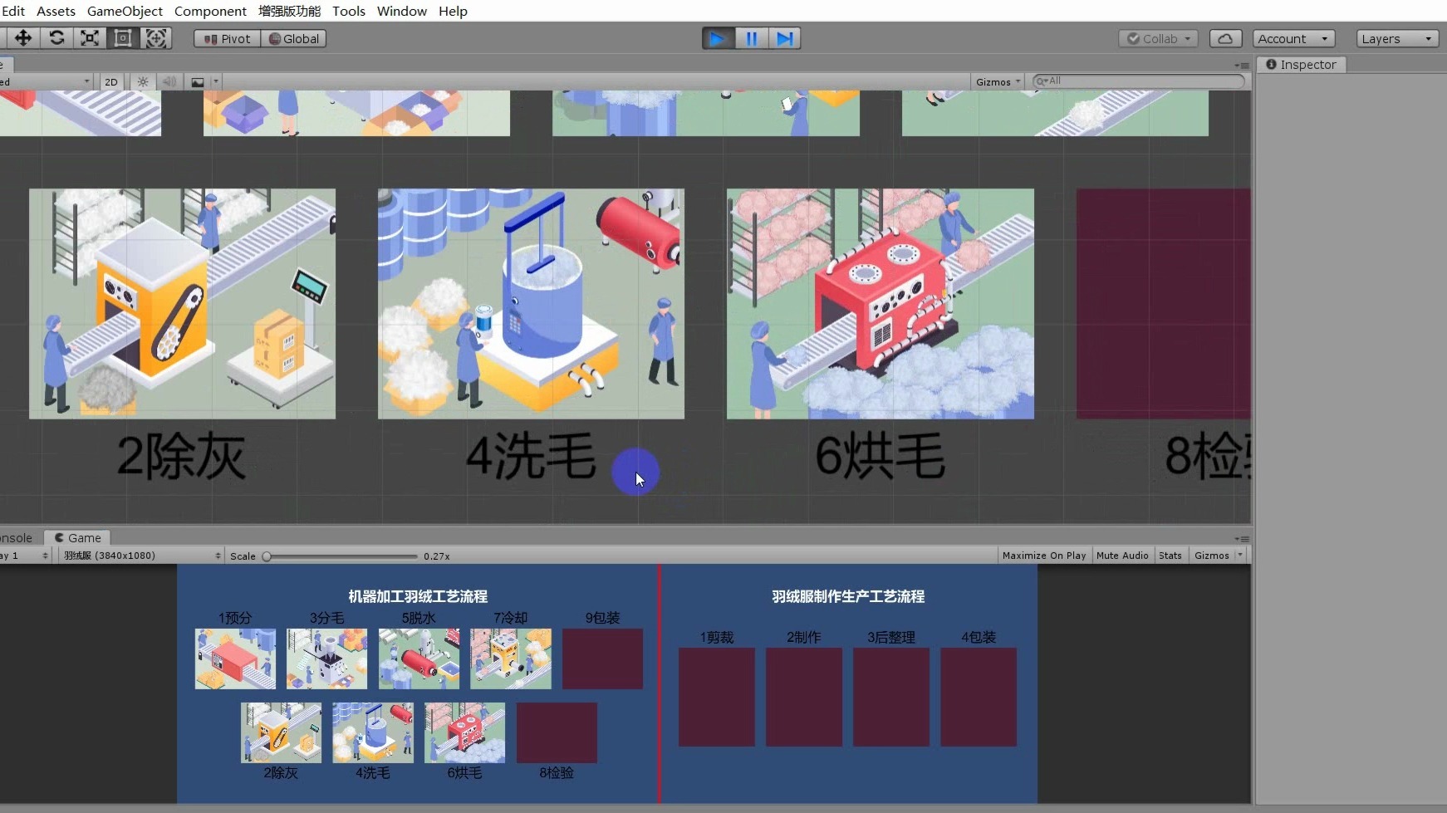Click the Game view Scale slider handle
The height and width of the screenshot is (813, 1447).
(267, 556)
